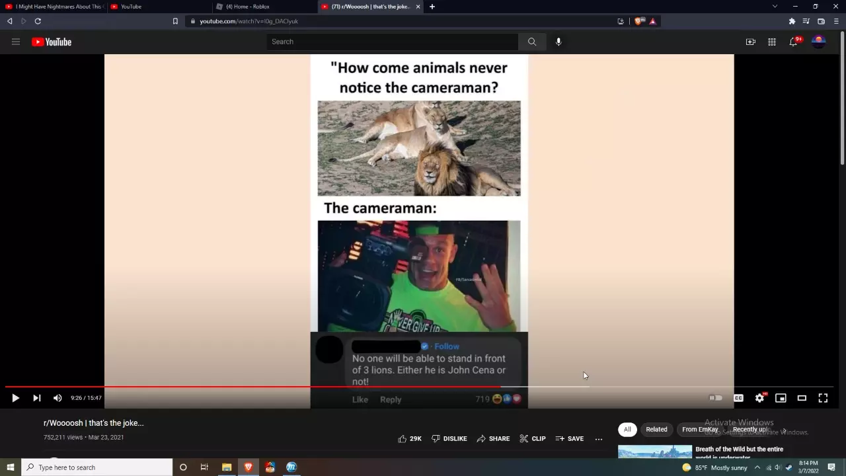This screenshot has width=846, height=476.
Task: Close the r/Woooosh active tab
Action: point(418,7)
